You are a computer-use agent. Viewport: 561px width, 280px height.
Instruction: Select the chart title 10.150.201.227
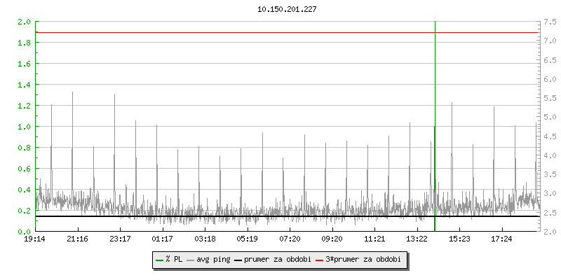[x=287, y=10]
